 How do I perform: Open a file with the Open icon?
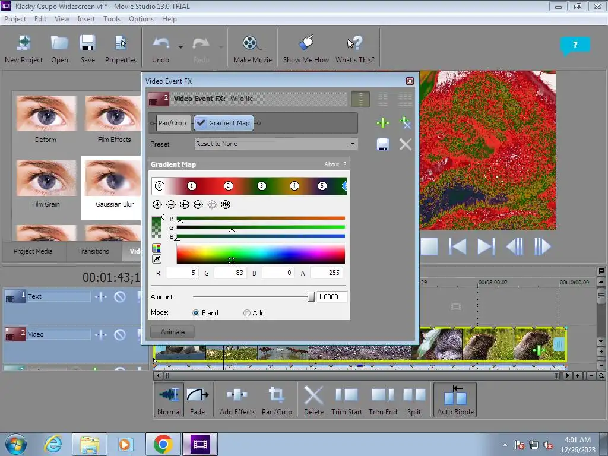[60, 49]
